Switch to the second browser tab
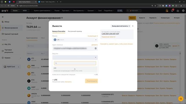Screen dimensions: 186x104 (48, 2)
